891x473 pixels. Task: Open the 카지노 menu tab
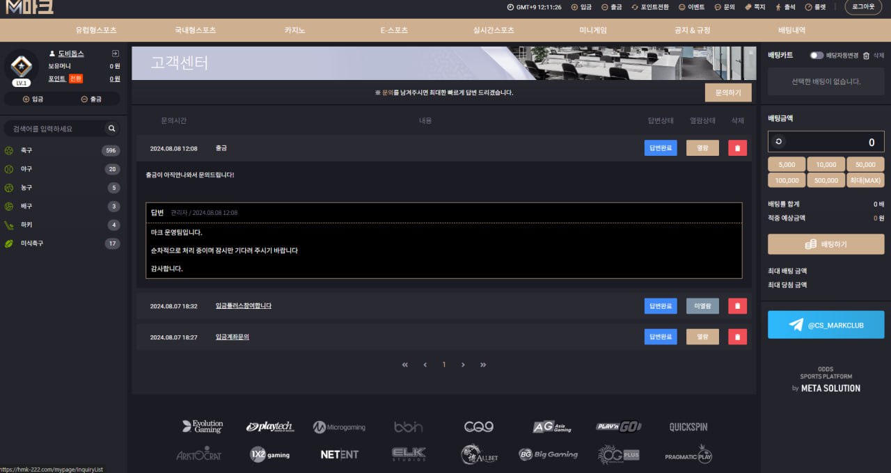tap(294, 31)
